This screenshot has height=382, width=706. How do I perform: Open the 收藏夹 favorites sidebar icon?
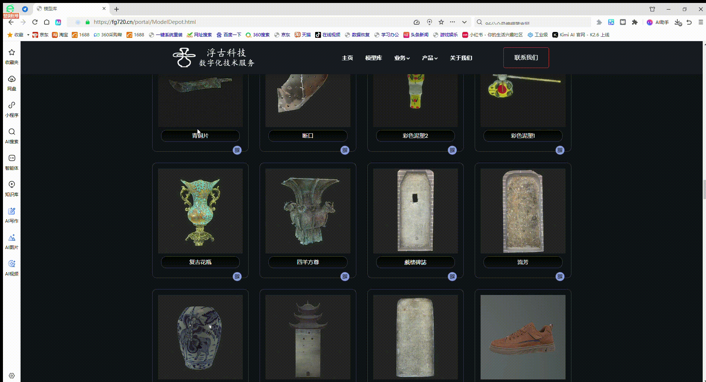(12, 57)
